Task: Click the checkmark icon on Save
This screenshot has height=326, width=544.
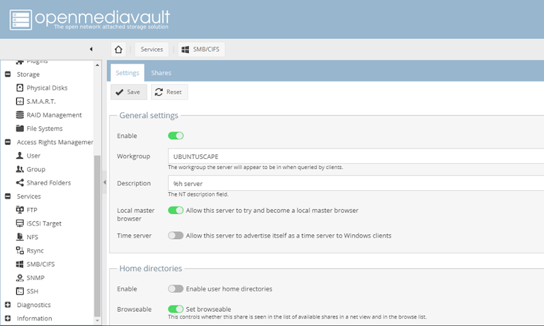Action: point(120,92)
